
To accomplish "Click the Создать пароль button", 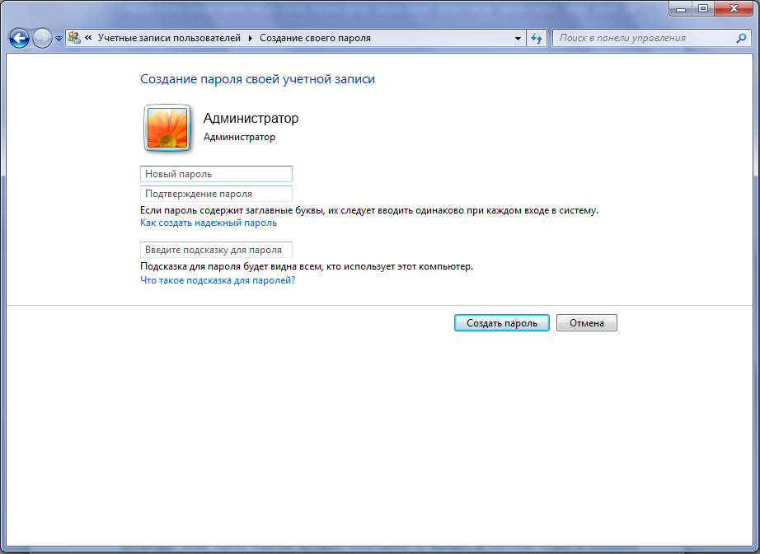I will click(x=502, y=323).
